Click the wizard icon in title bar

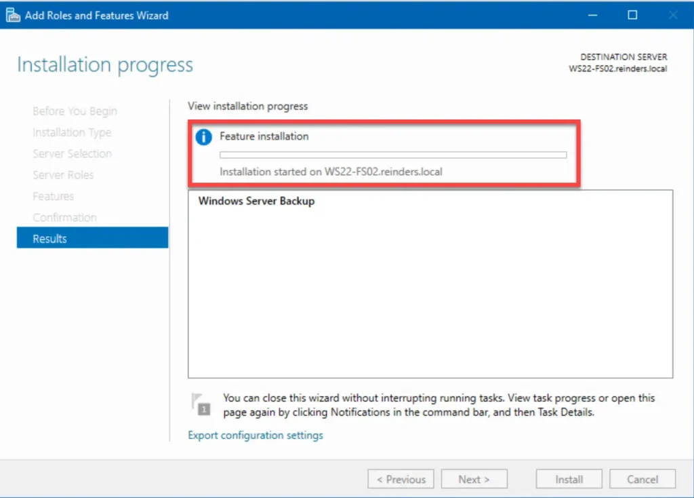pos(13,15)
